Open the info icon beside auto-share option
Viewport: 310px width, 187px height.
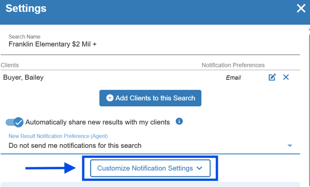pyautogui.click(x=180, y=121)
